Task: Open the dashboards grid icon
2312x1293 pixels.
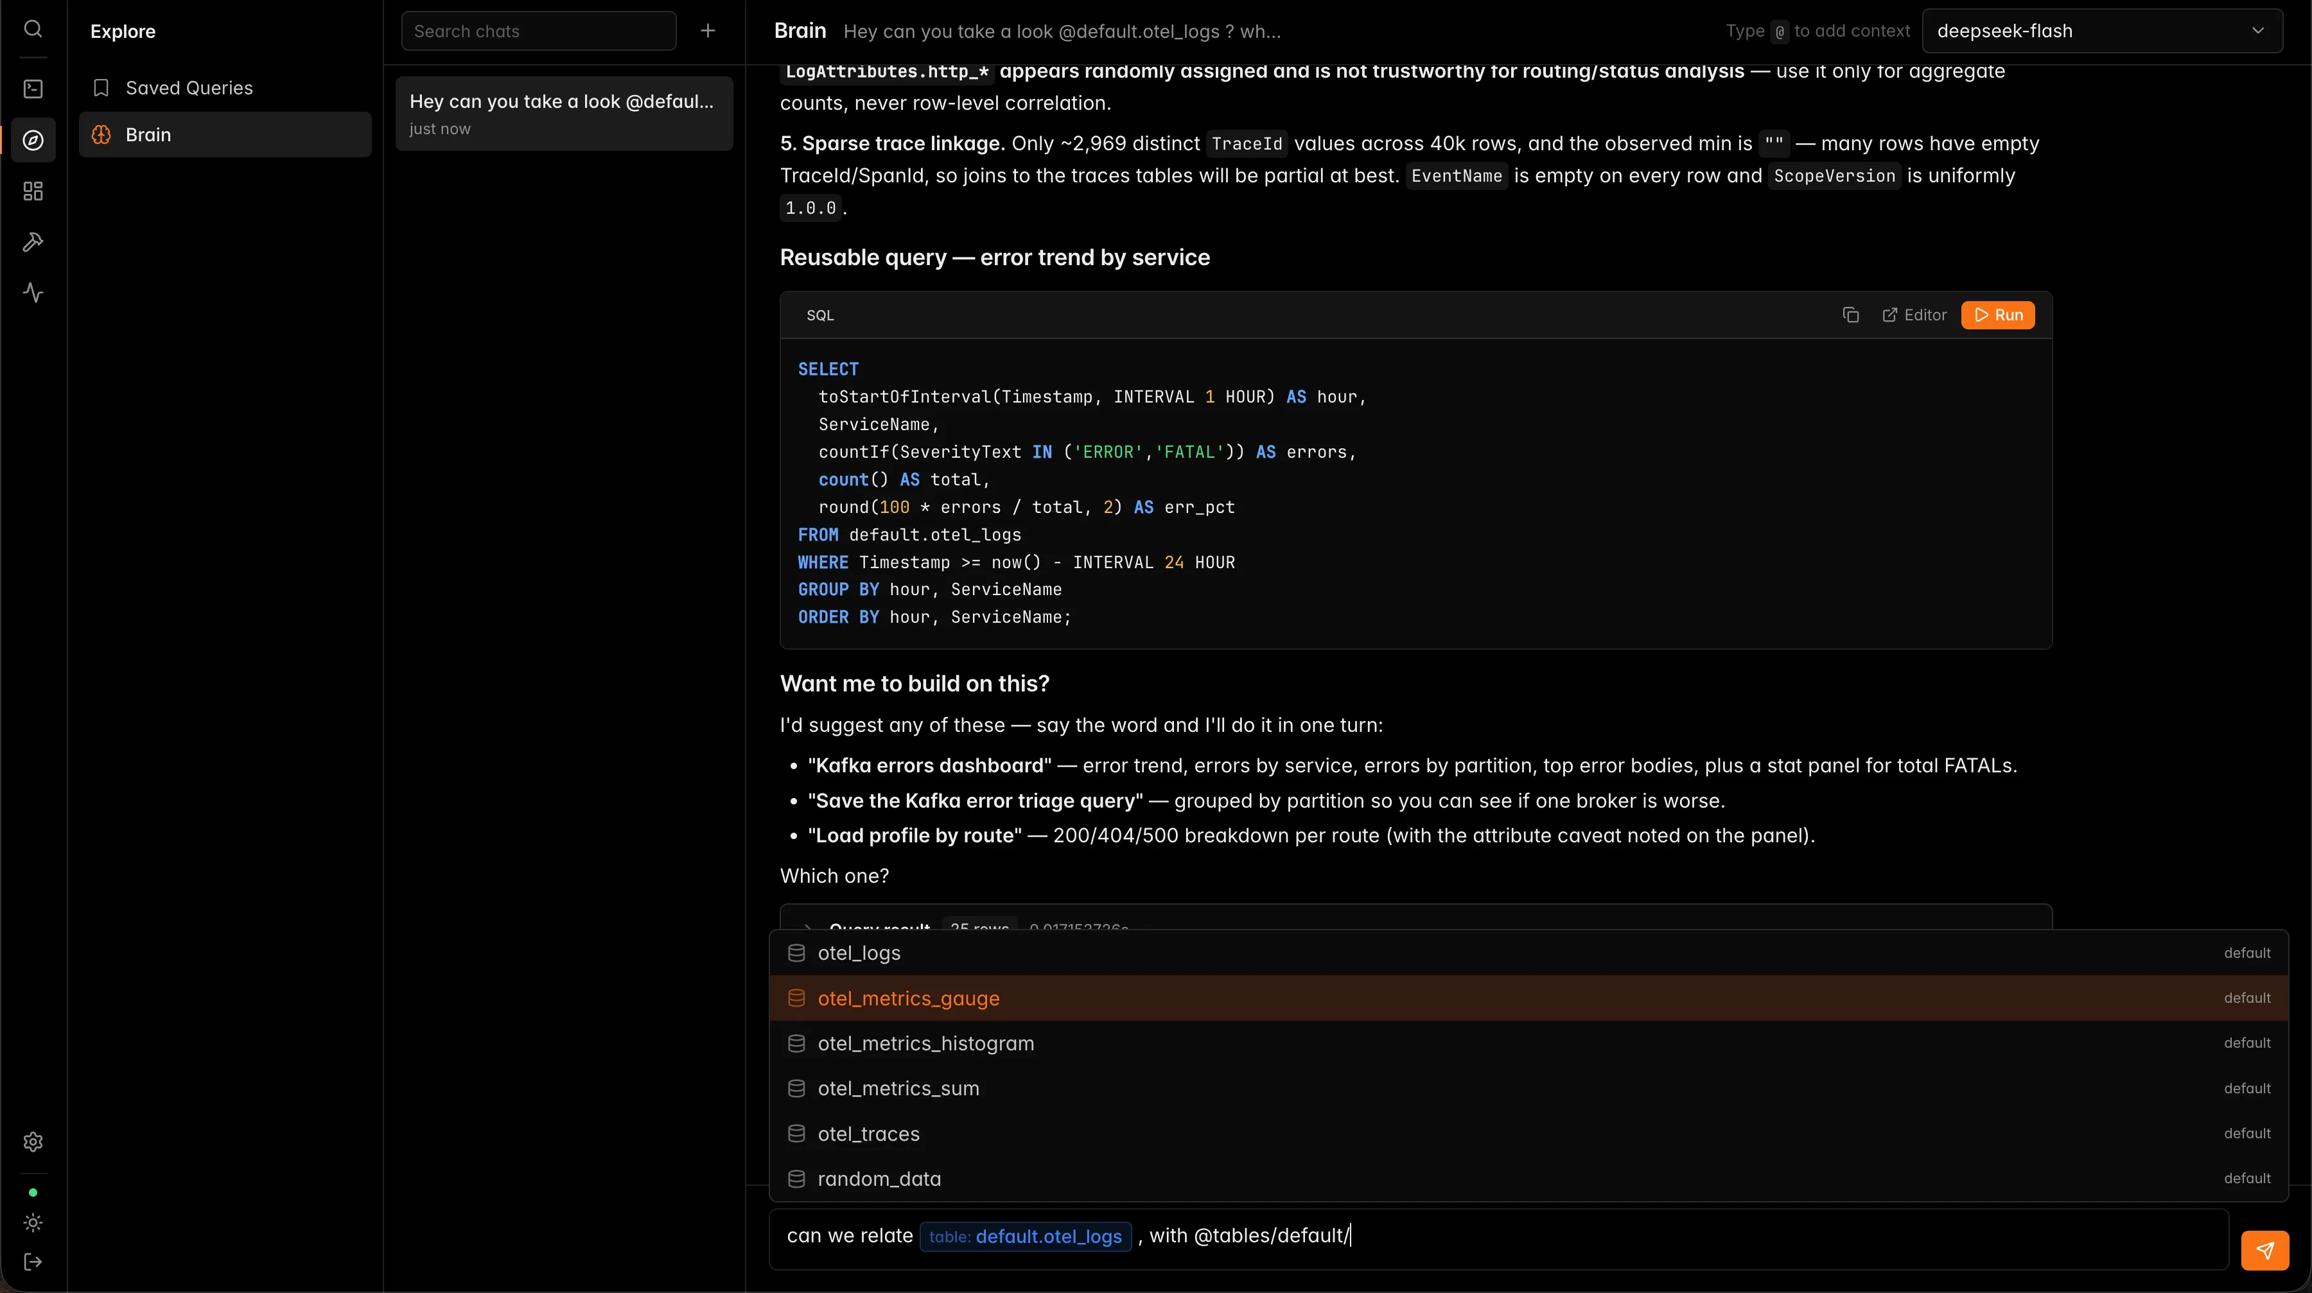Action: point(33,191)
